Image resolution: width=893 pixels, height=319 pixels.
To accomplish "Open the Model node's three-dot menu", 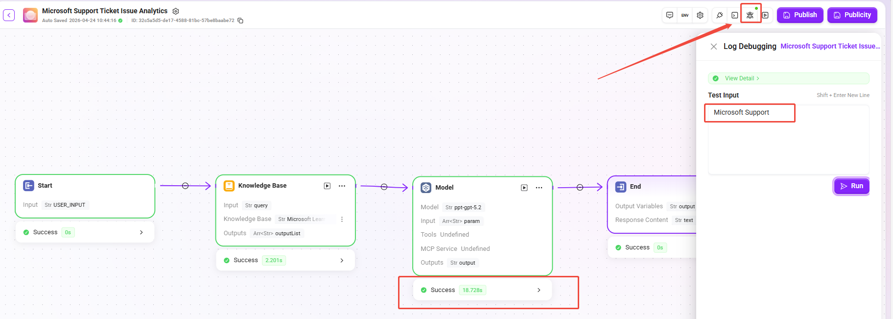I will point(539,188).
